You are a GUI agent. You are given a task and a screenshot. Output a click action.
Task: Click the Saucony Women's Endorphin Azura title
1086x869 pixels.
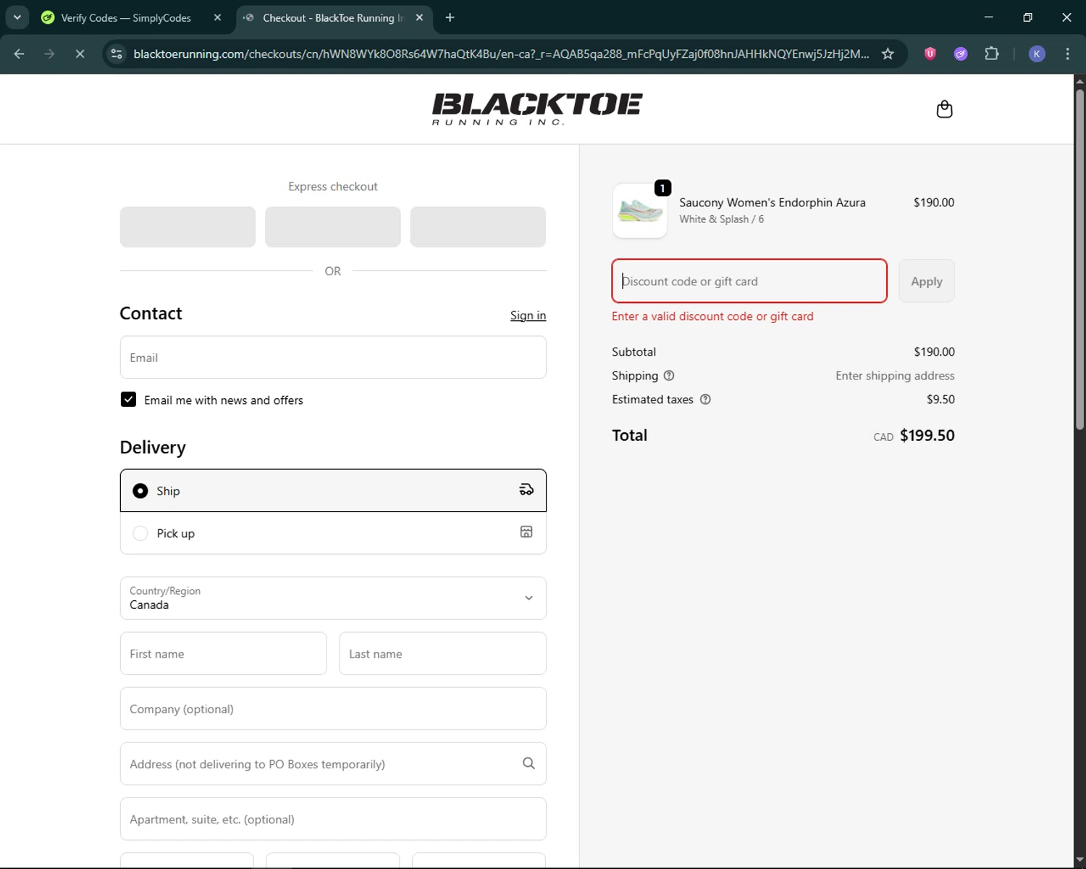pyautogui.click(x=772, y=202)
